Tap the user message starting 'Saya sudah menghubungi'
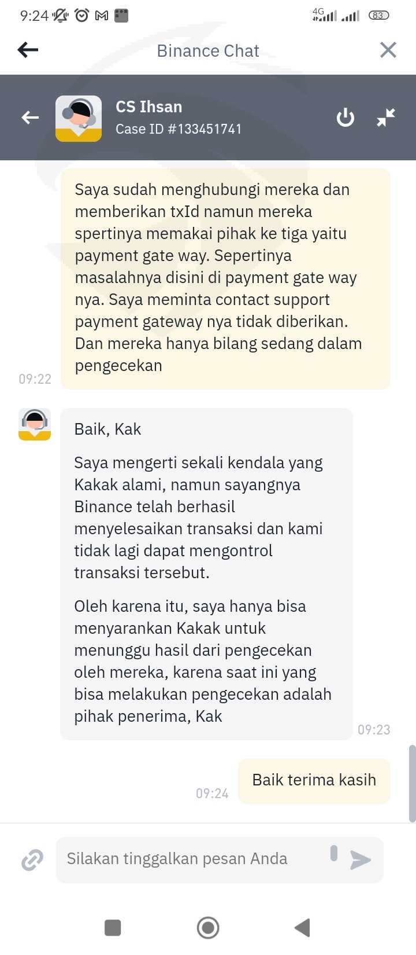Image resolution: width=416 pixels, height=955 pixels. pyautogui.click(x=225, y=278)
